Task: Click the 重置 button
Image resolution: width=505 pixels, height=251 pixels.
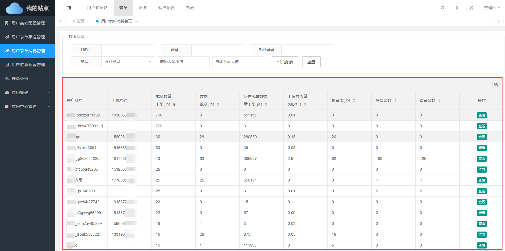Action: (x=311, y=62)
